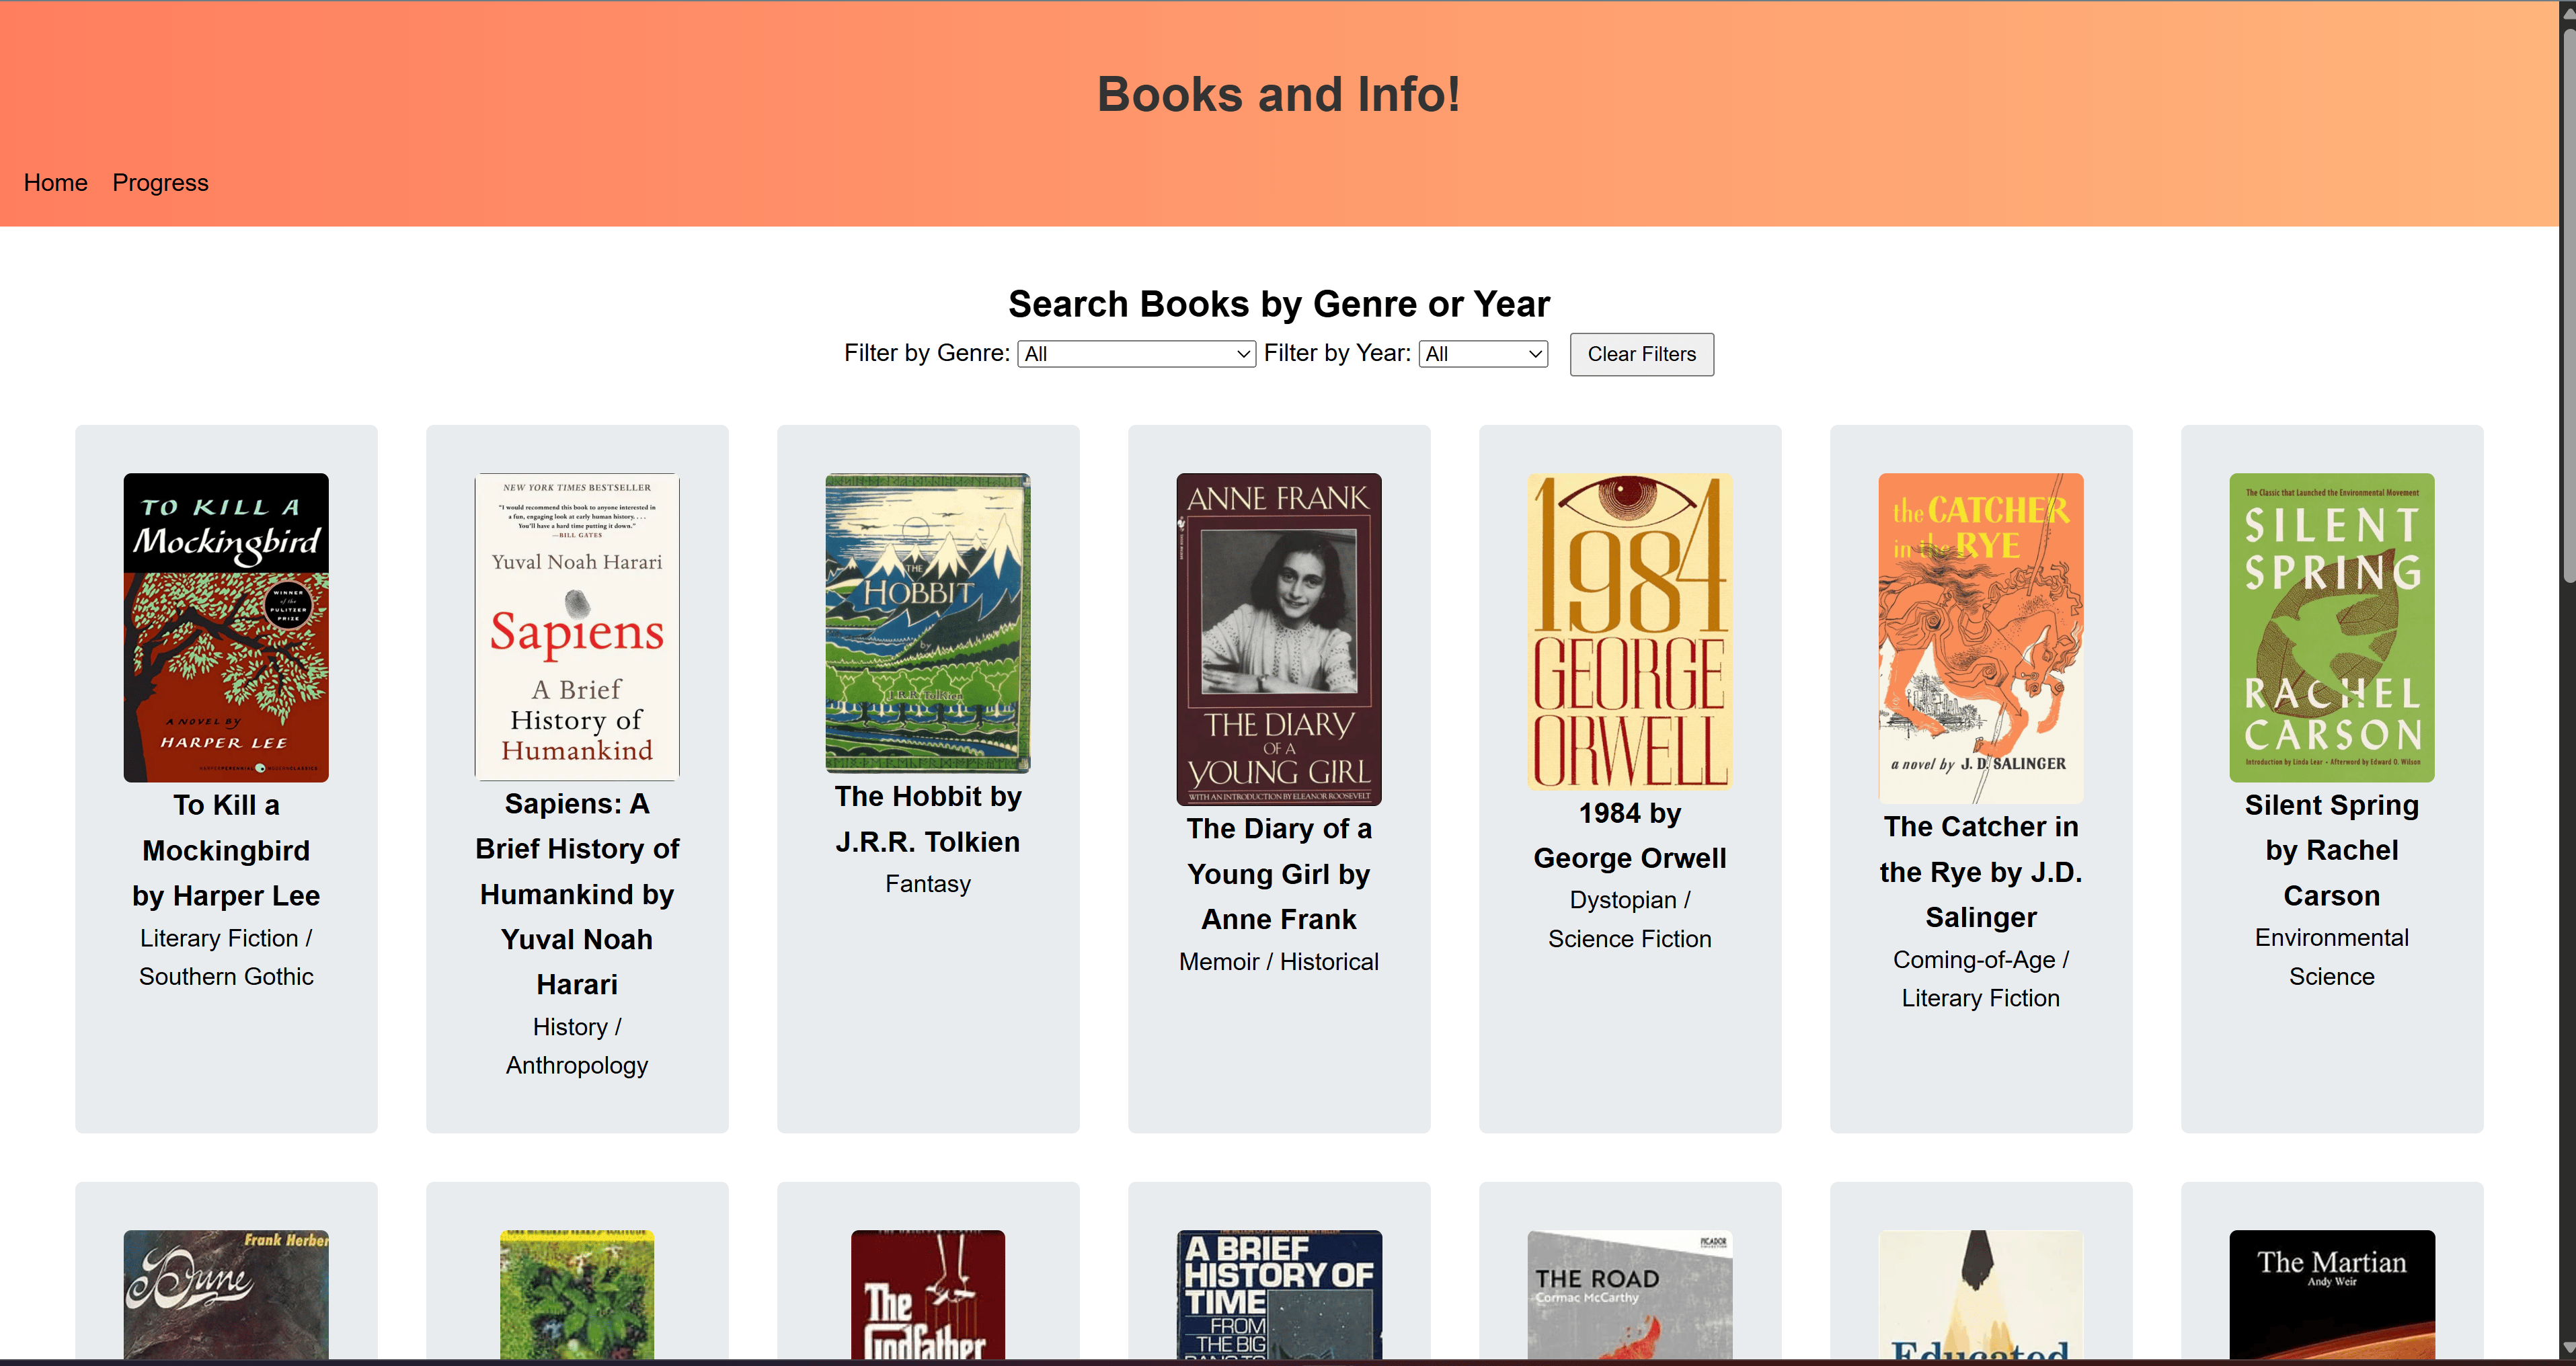Screen dimensions: 2576x1366
Task: Select 'The Hobbit by J.R.R. Tolkien' title
Action: point(928,818)
